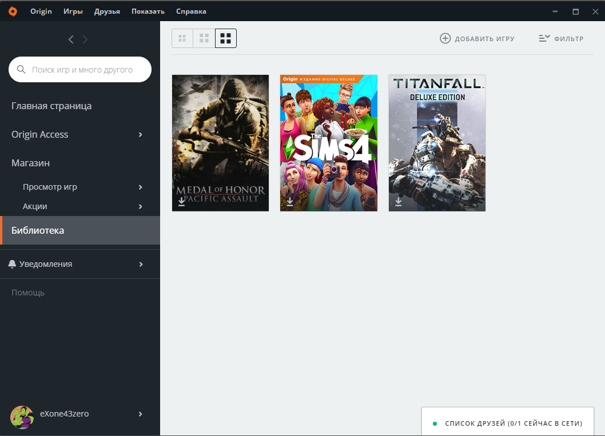Viewport: 605px width, 436px height.
Task: Maximize the Origin window
Action: (x=576, y=11)
